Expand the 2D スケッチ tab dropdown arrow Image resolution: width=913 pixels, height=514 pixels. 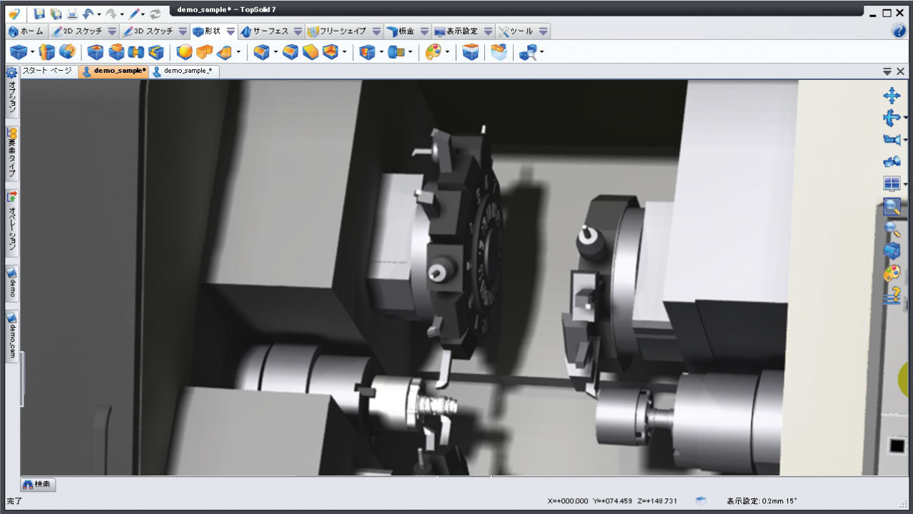[x=112, y=31]
